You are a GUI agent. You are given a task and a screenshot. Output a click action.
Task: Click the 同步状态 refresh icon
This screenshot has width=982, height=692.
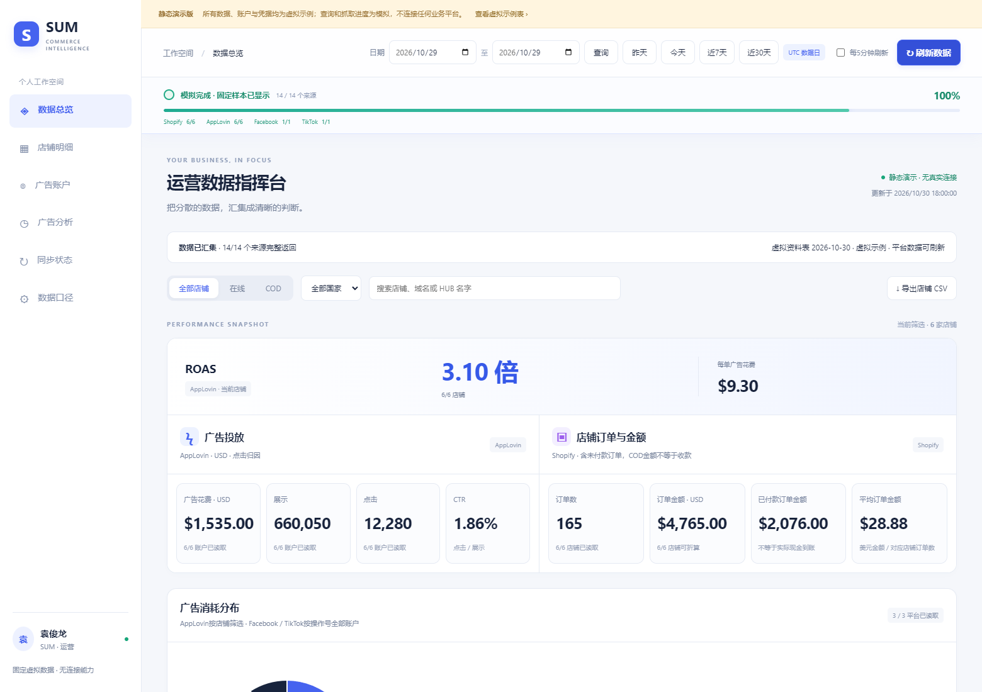pos(24,261)
